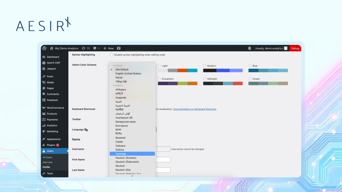
Task: Open the Wp Demo Analytics home icon
Action: coord(52,48)
